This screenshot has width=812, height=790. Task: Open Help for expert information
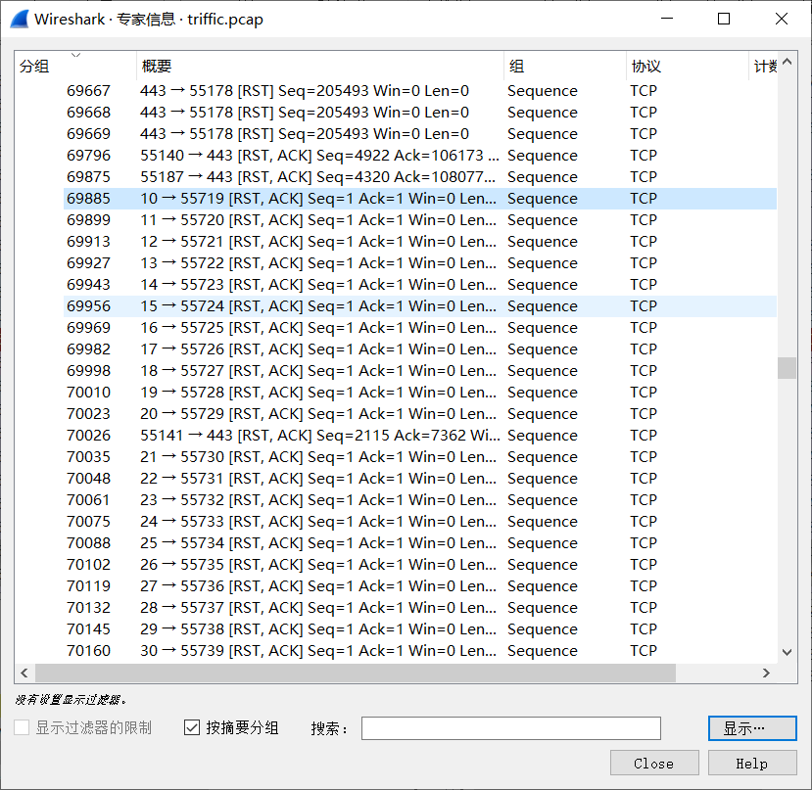point(752,764)
